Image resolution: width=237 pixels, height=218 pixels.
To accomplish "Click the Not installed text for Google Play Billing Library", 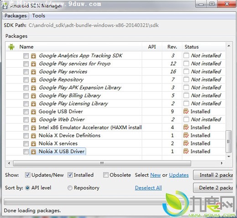I will pyautogui.click(x=206, y=95).
